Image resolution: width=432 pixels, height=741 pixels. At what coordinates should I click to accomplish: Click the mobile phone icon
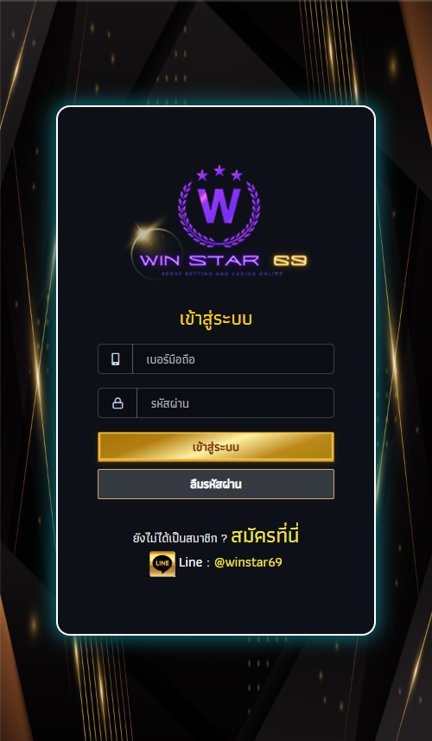pos(115,359)
